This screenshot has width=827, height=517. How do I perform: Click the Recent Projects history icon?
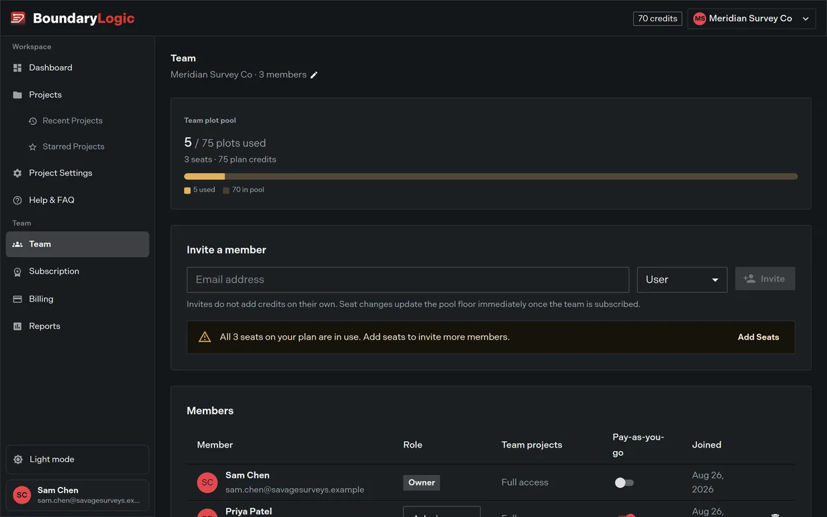pyautogui.click(x=33, y=121)
